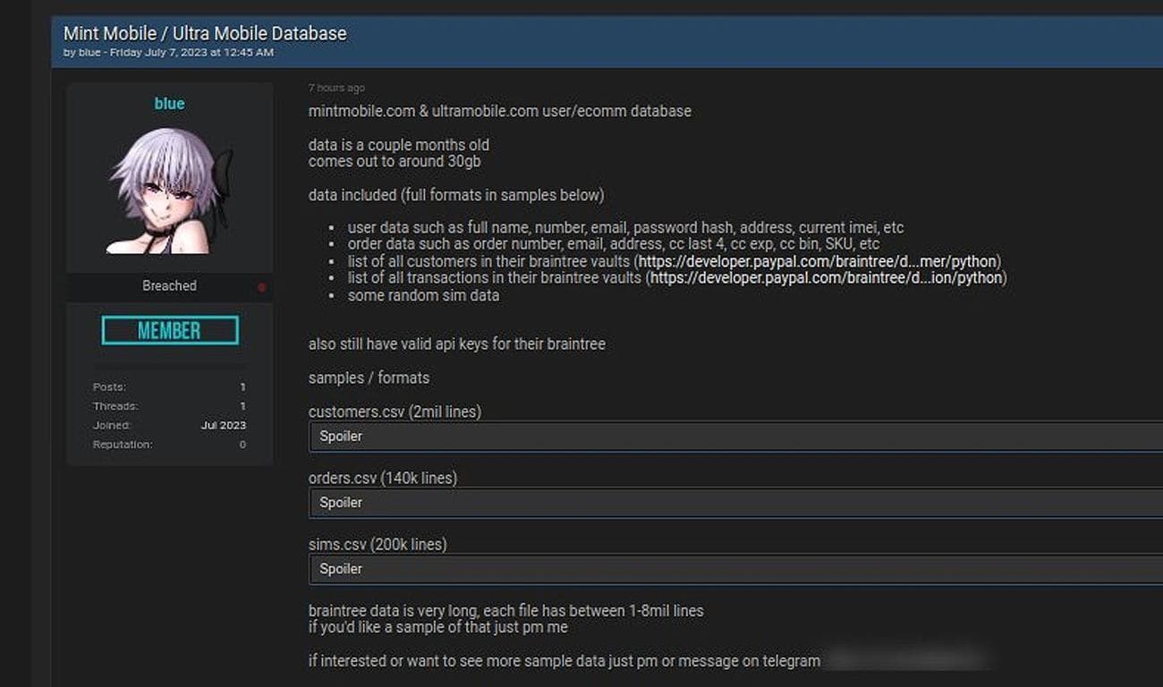
Task: Select the thread title Mint Mobile / Ultra Mobile Database
Action: 204,32
